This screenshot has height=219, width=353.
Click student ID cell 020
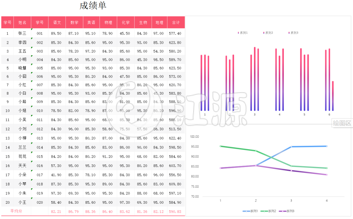click(x=40, y=203)
